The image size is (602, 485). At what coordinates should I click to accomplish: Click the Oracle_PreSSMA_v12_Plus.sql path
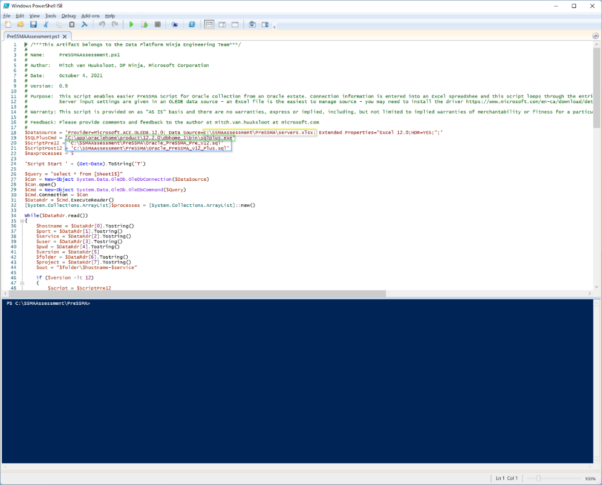[150, 148]
